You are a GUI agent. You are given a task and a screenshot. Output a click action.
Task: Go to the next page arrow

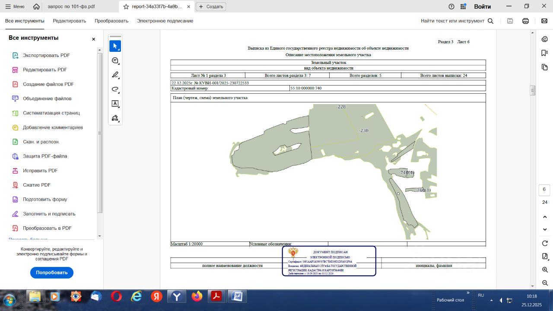[x=545, y=229]
